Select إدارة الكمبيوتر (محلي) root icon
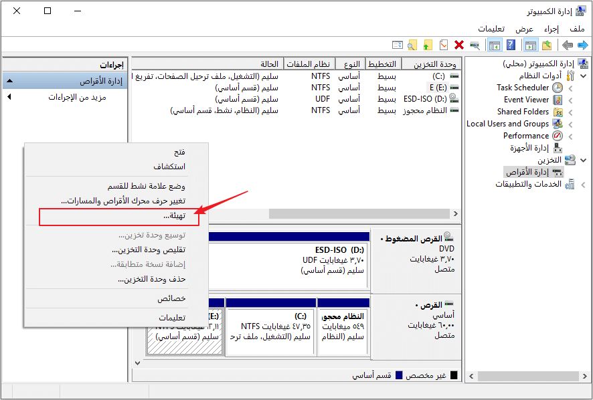The image size is (593, 400). pos(583,64)
